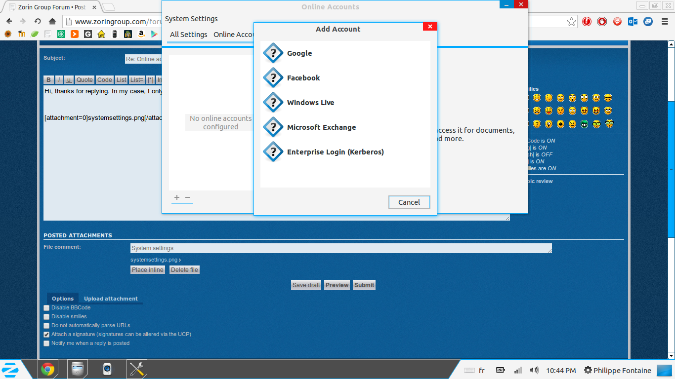Uncheck the Attach a signature checkbox
This screenshot has height=379, width=675.
46,335
